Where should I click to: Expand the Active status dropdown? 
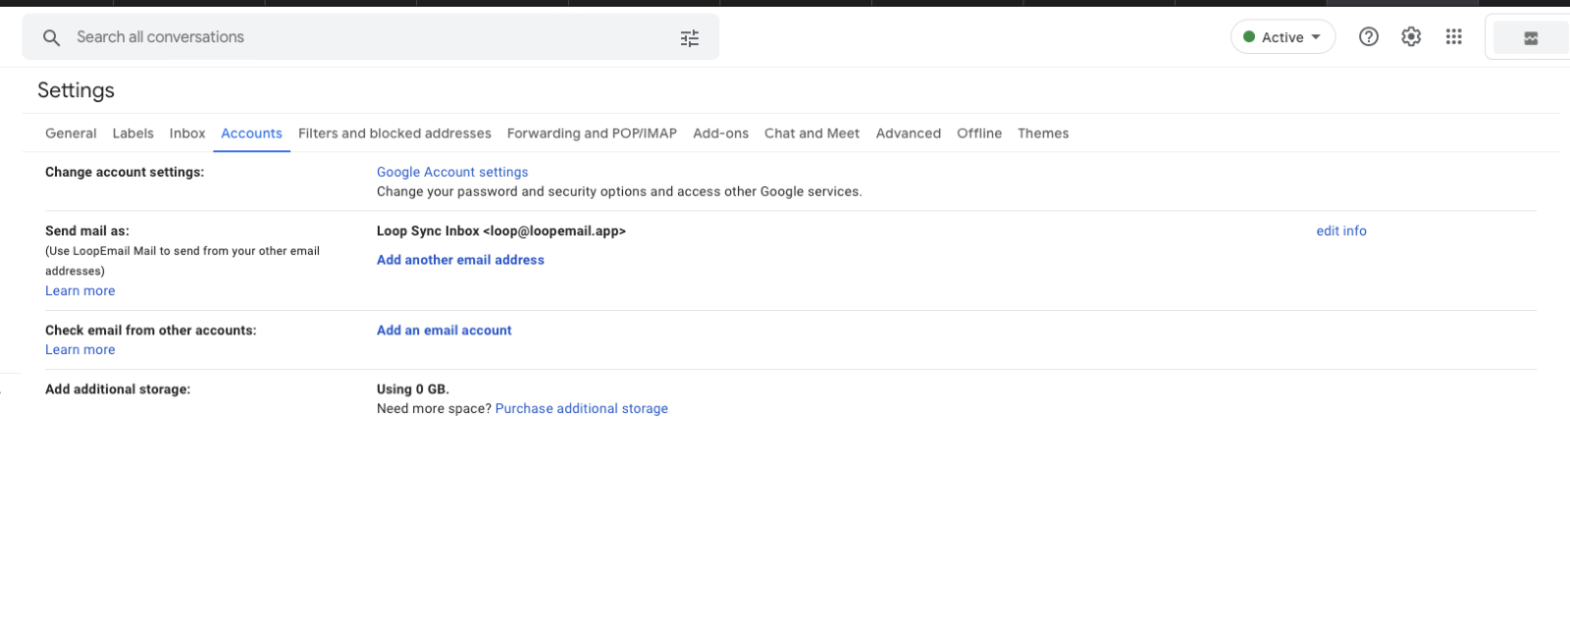click(x=1282, y=37)
